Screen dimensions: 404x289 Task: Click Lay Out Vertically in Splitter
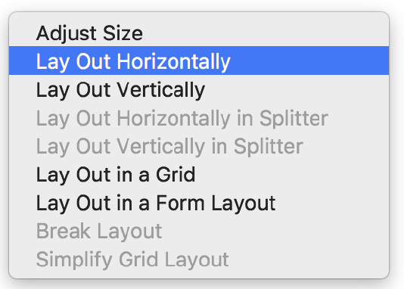click(199, 146)
